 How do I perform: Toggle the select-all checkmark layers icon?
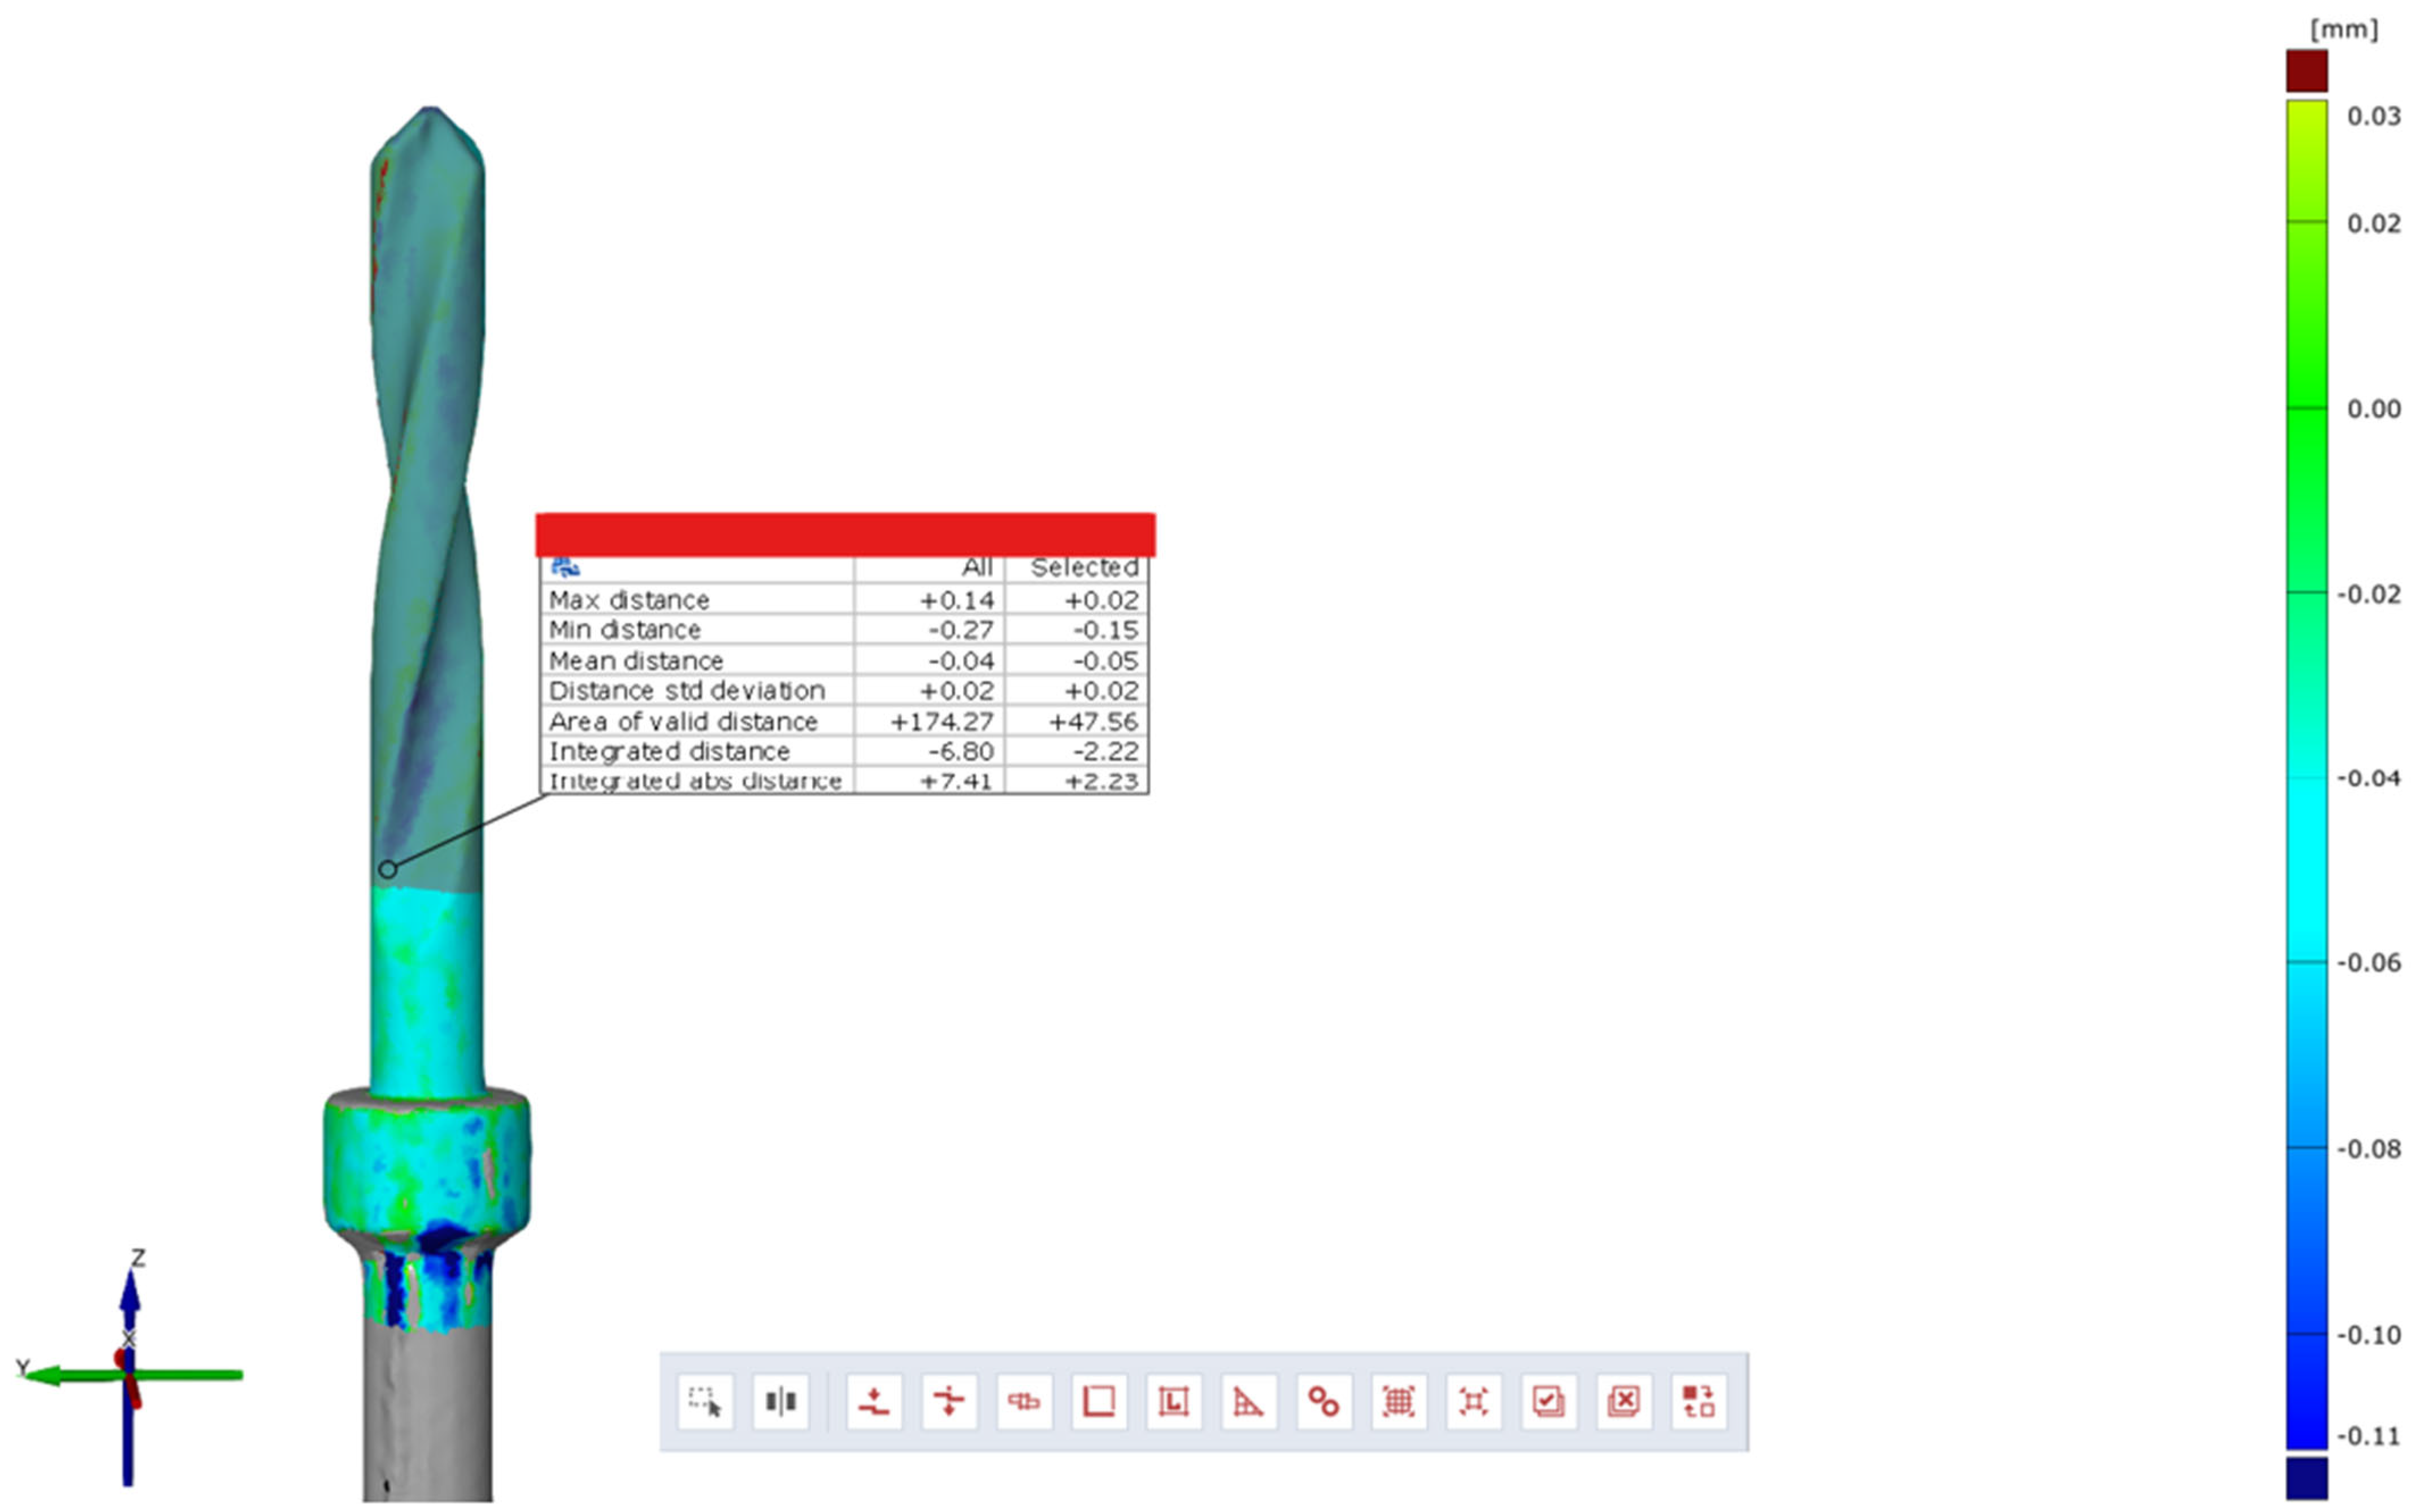1549,1401
